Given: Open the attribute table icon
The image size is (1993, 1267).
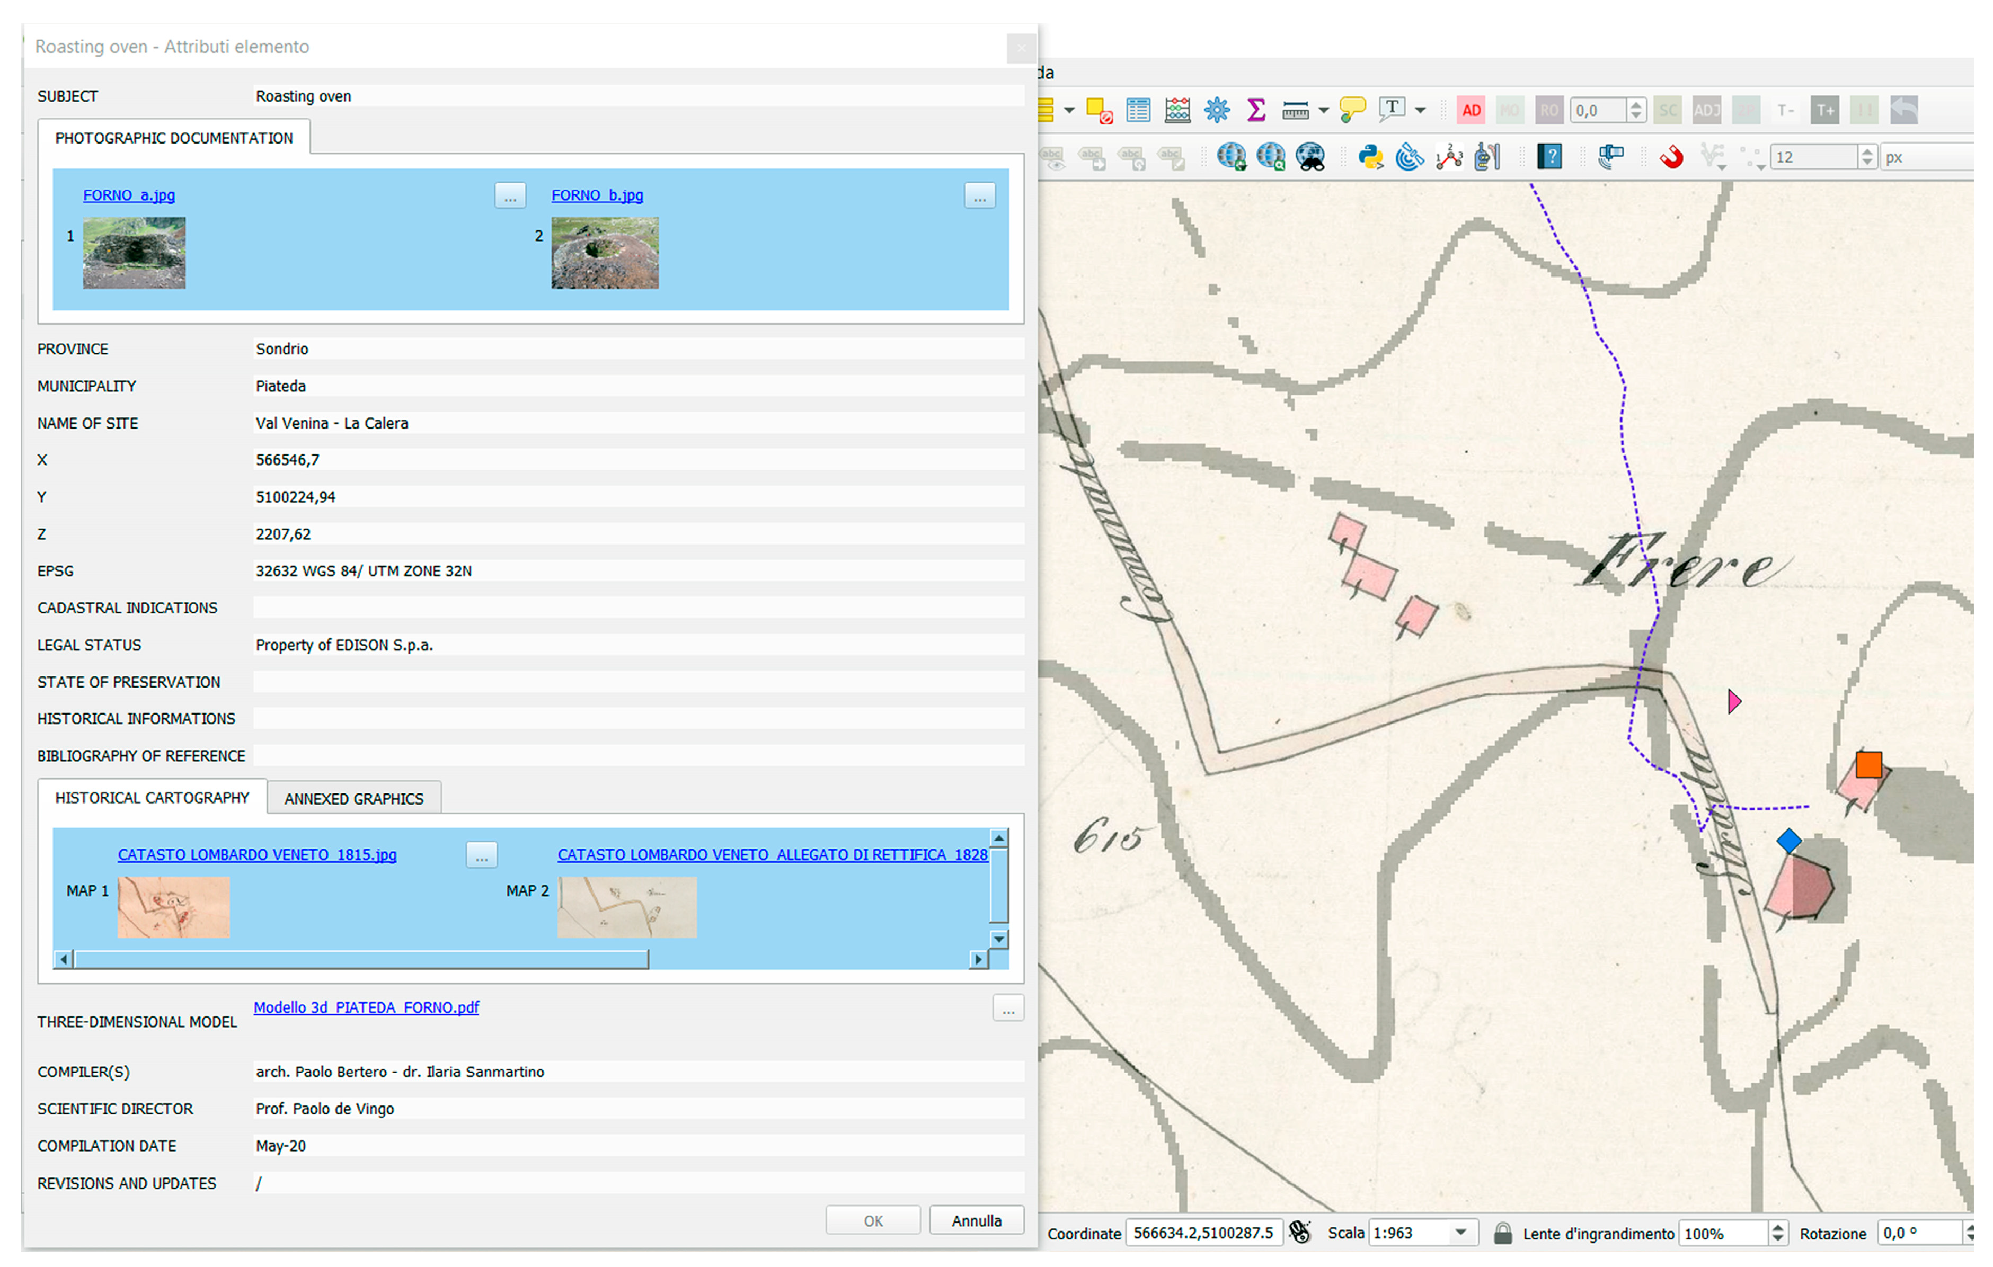Looking at the screenshot, I should (x=1138, y=110).
